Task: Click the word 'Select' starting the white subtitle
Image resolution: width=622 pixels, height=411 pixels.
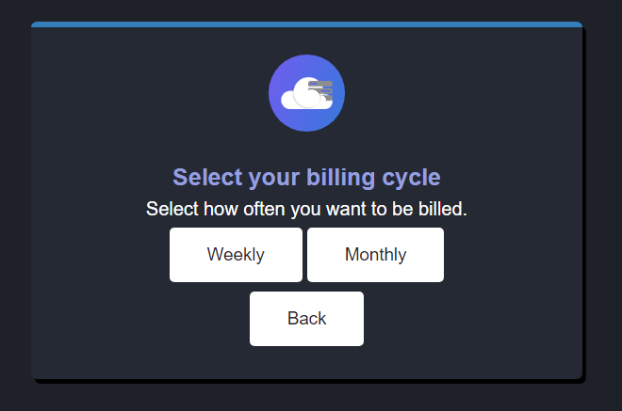Action: point(172,209)
